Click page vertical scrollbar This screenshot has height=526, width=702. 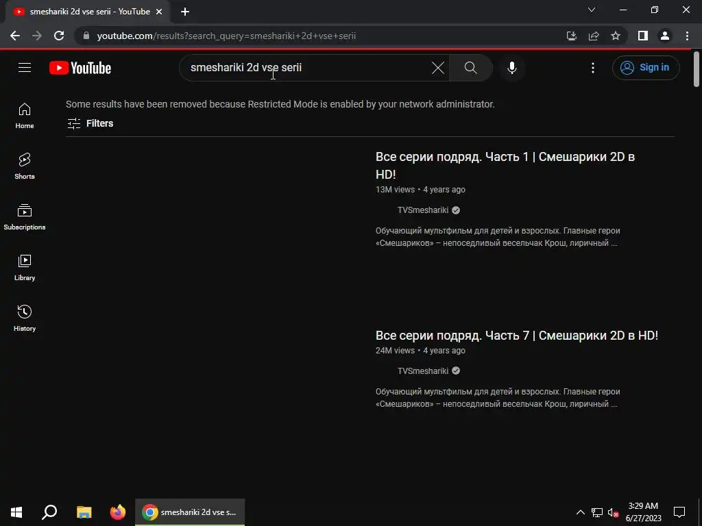[697, 69]
